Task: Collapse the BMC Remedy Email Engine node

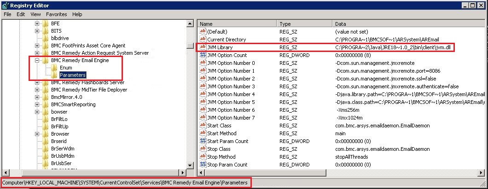Action: point(37,60)
